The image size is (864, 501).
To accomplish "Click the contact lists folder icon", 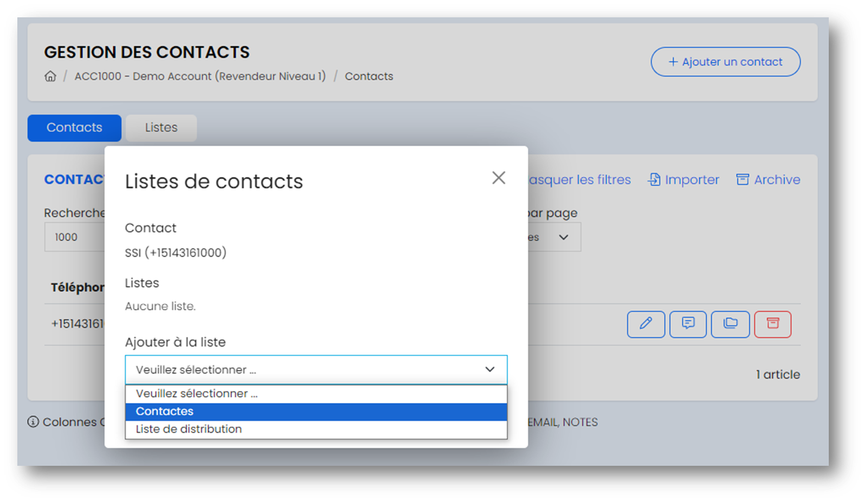I will [730, 324].
